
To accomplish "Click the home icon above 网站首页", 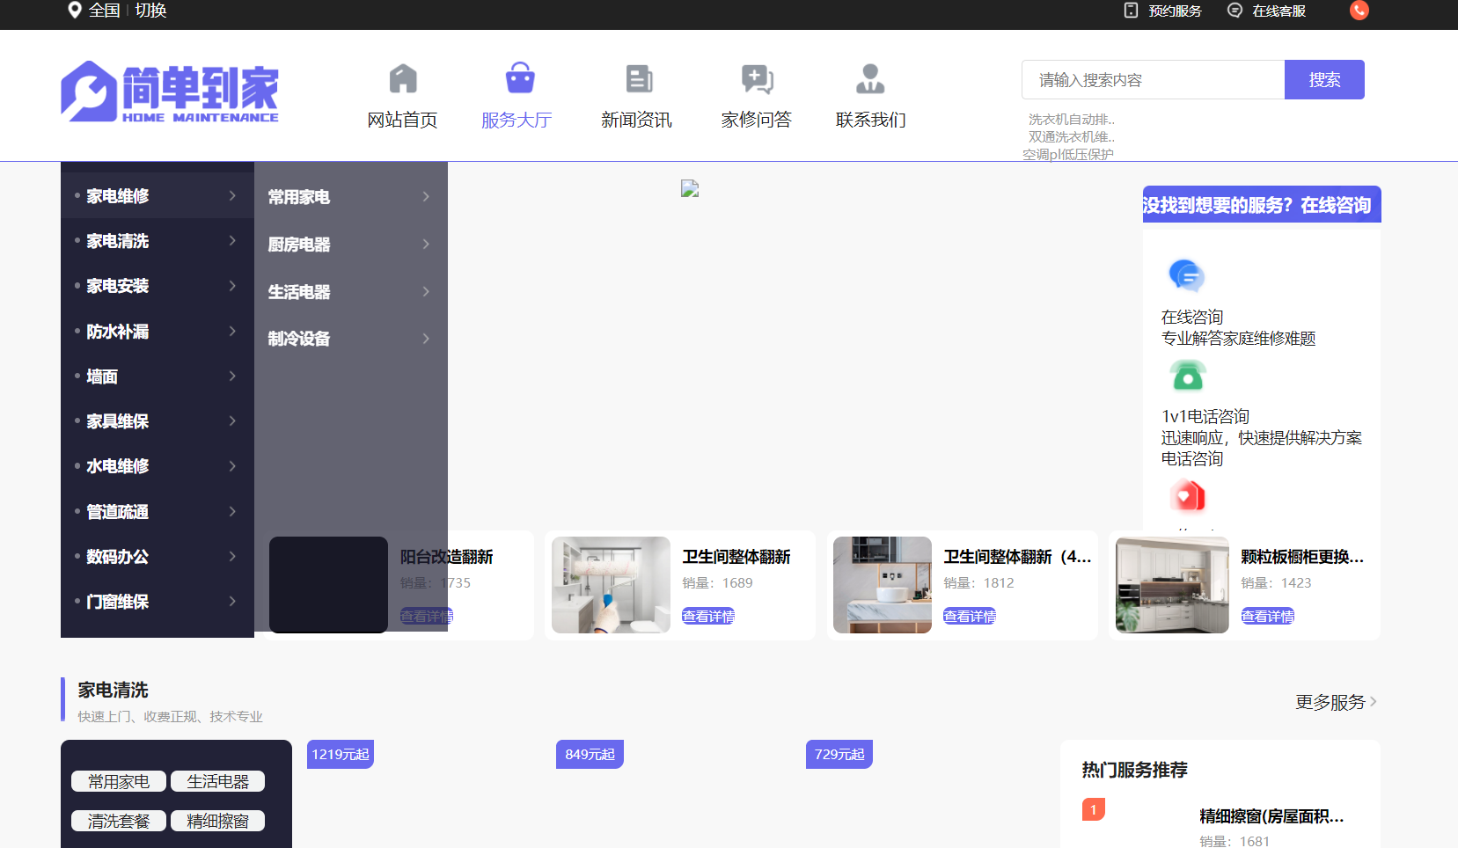I will 403,79.
